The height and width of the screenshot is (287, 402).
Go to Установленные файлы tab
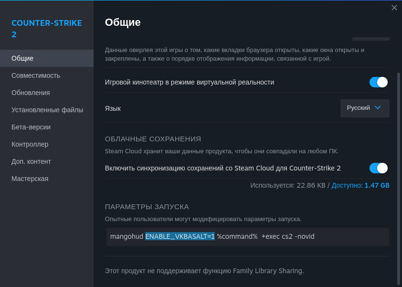pyautogui.click(x=47, y=110)
